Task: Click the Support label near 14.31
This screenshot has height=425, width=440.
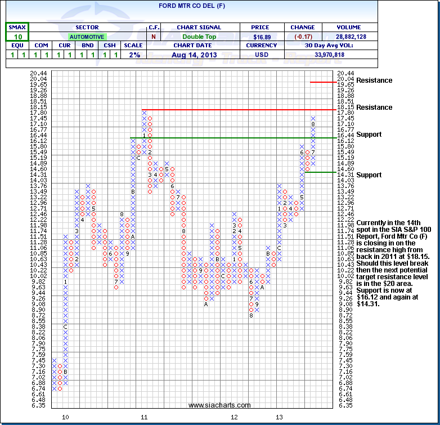Action: [369, 175]
